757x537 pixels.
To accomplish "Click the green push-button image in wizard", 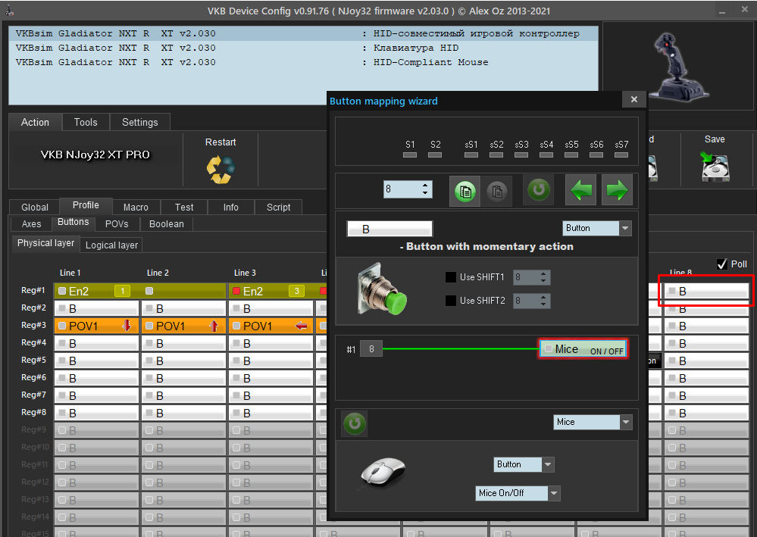I will [x=382, y=289].
